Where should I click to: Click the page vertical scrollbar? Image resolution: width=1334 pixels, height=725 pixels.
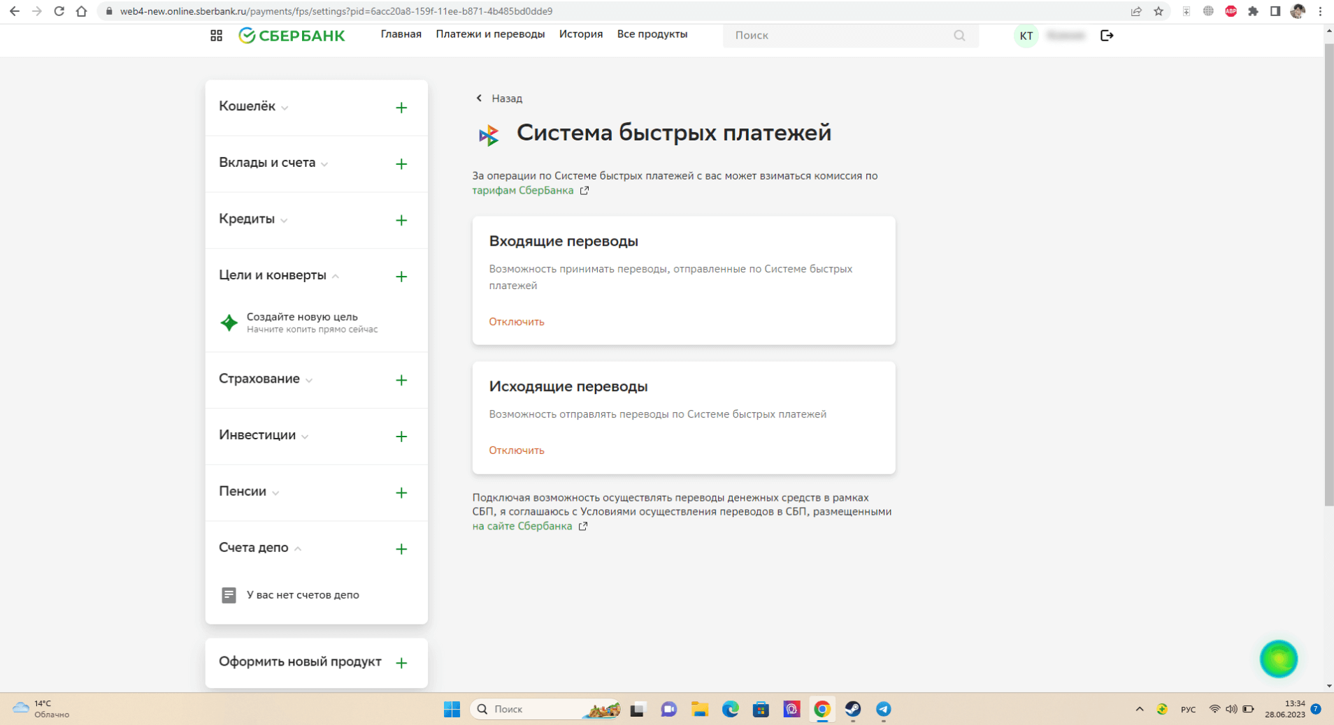point(1328,279)
